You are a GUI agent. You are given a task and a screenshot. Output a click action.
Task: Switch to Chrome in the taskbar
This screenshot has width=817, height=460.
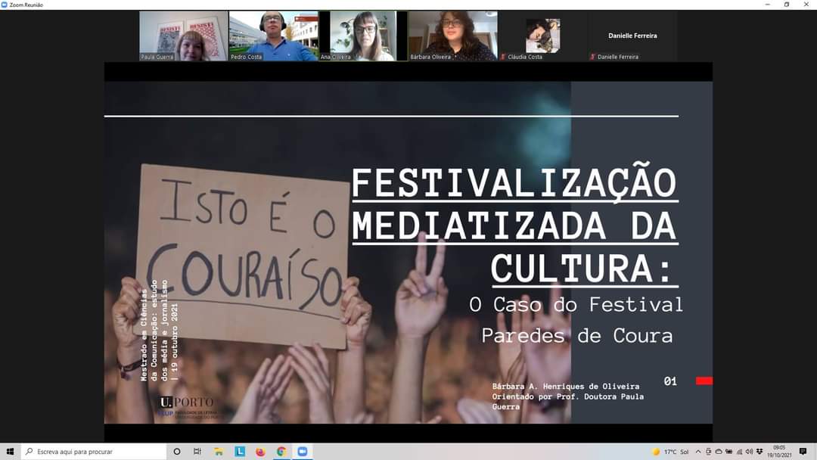pyautogui.click(x=281, y=452)
